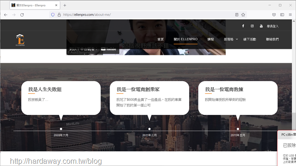Bookmark this page with the star icon
296x166 pixels.
(x=243, y=15)
